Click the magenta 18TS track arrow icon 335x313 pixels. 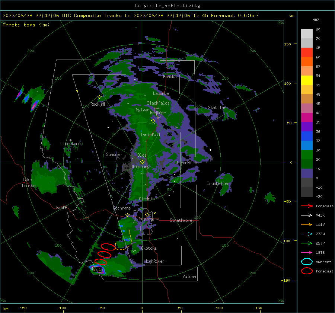point(307,253)
